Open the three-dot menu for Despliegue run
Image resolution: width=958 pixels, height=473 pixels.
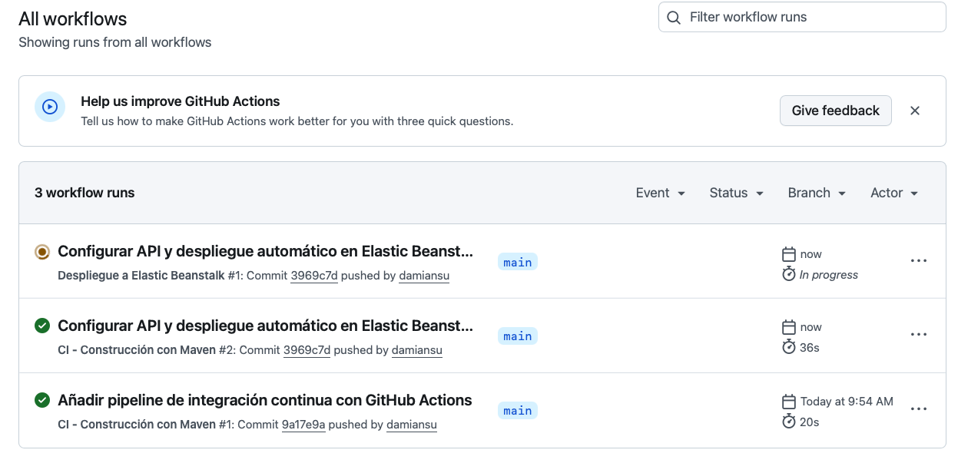tap(918, 261)
